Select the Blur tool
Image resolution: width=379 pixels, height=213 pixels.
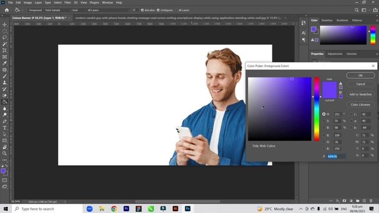point(5,108)
